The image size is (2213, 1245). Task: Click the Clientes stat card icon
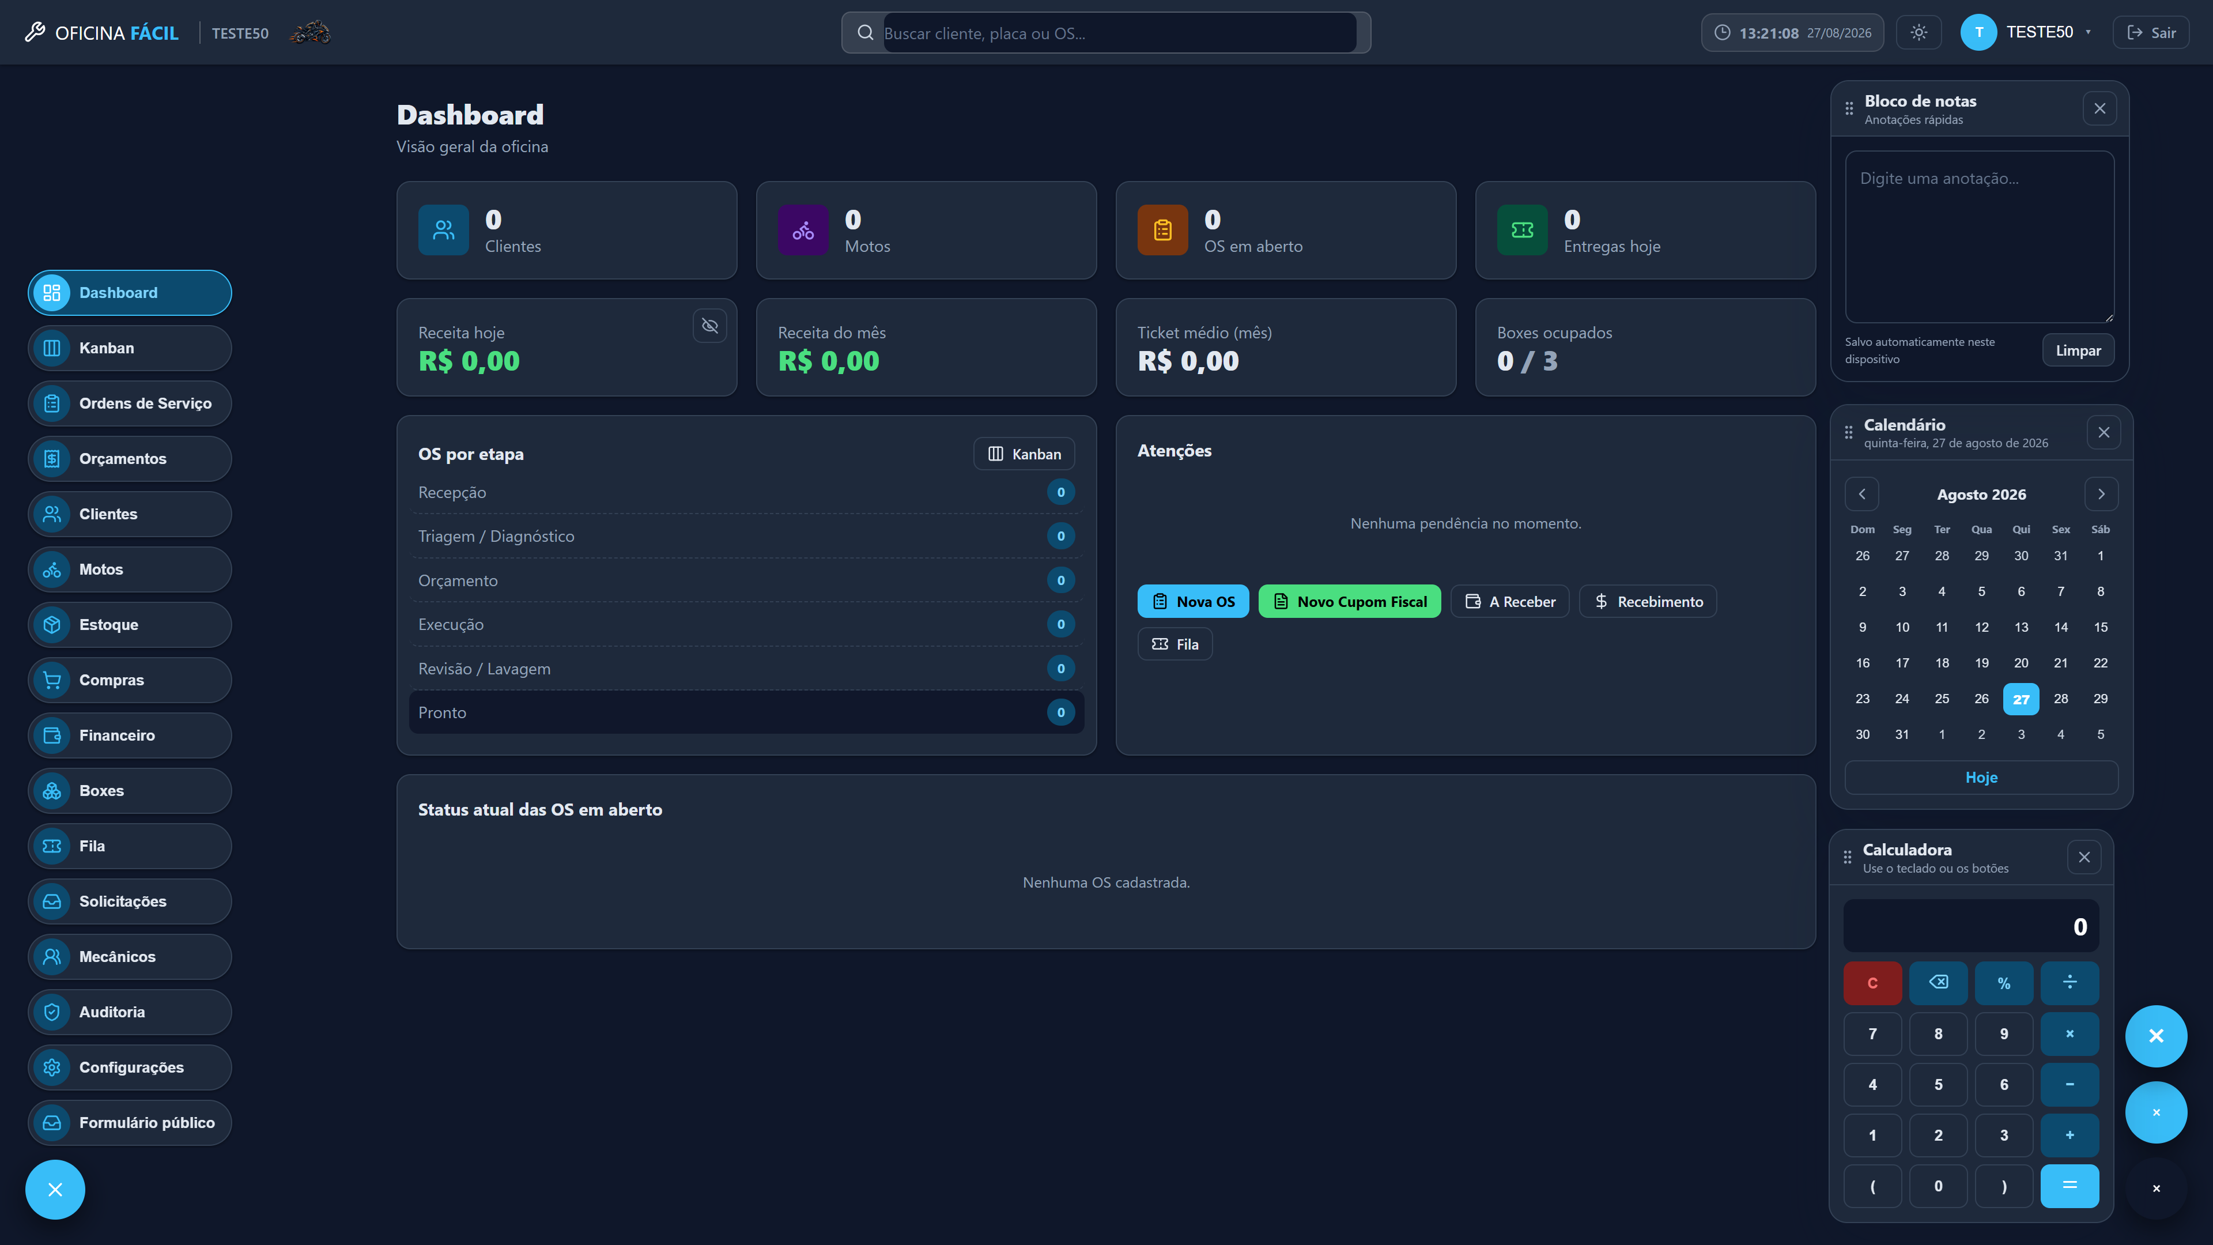[443, 231]
